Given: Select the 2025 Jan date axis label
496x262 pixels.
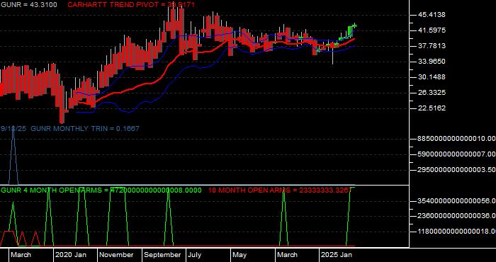Looking at the screenshot, I should point(337,255).
